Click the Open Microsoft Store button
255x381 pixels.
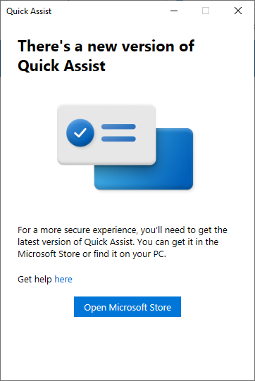pos(127,306)
